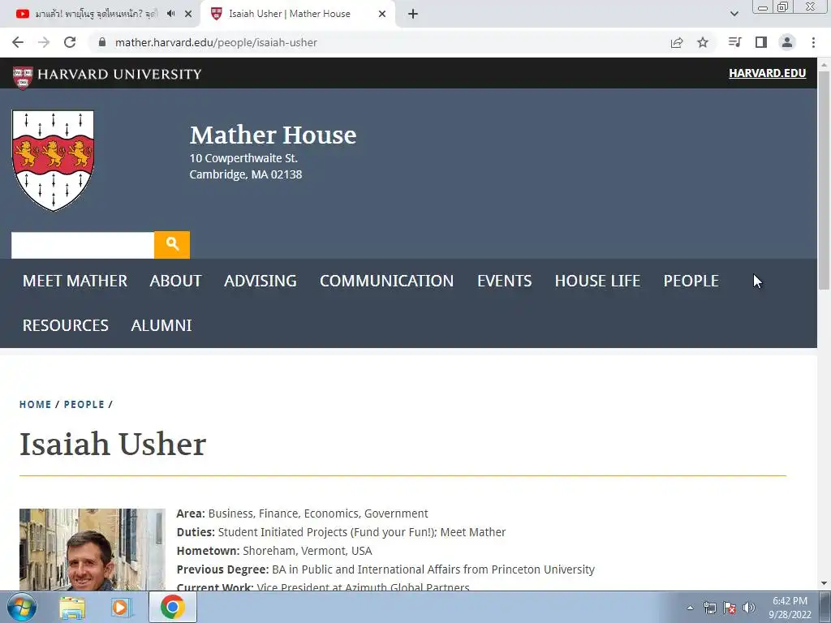Click the address bar URL

coord(216,42)
